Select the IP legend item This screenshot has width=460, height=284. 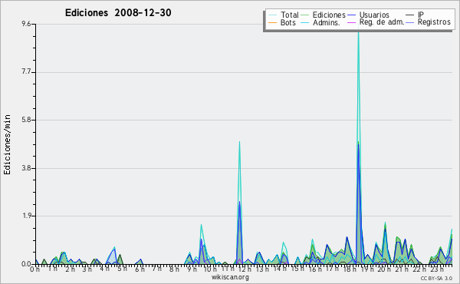tap(415, 15)
